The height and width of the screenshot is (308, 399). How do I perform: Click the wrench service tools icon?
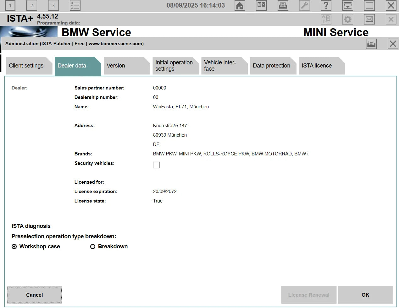[x=304, y=5]
